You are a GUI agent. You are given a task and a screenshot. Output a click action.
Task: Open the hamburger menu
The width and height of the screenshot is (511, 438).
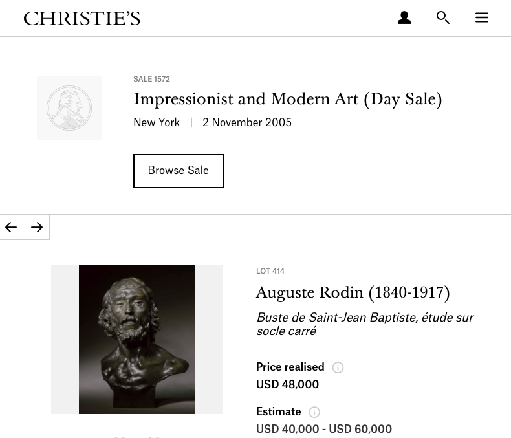pos(482,17)
